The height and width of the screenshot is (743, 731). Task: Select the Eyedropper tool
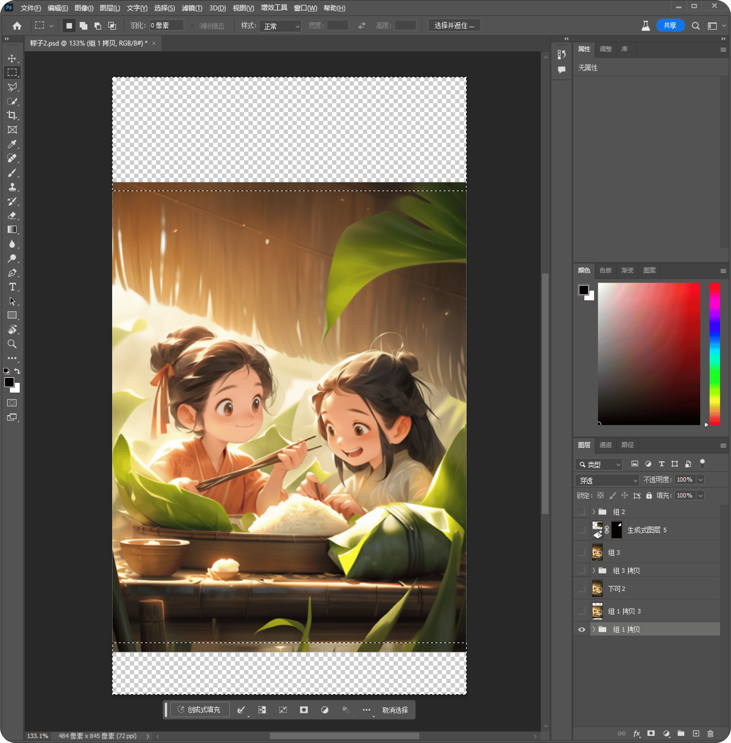pos(12,144)
